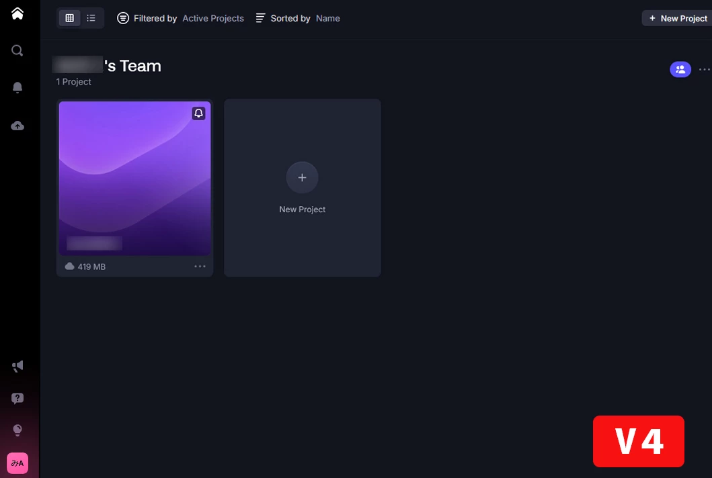Click the filter icon next to Filtered by
Screen dimensions: 712x478
click(123, 18)
